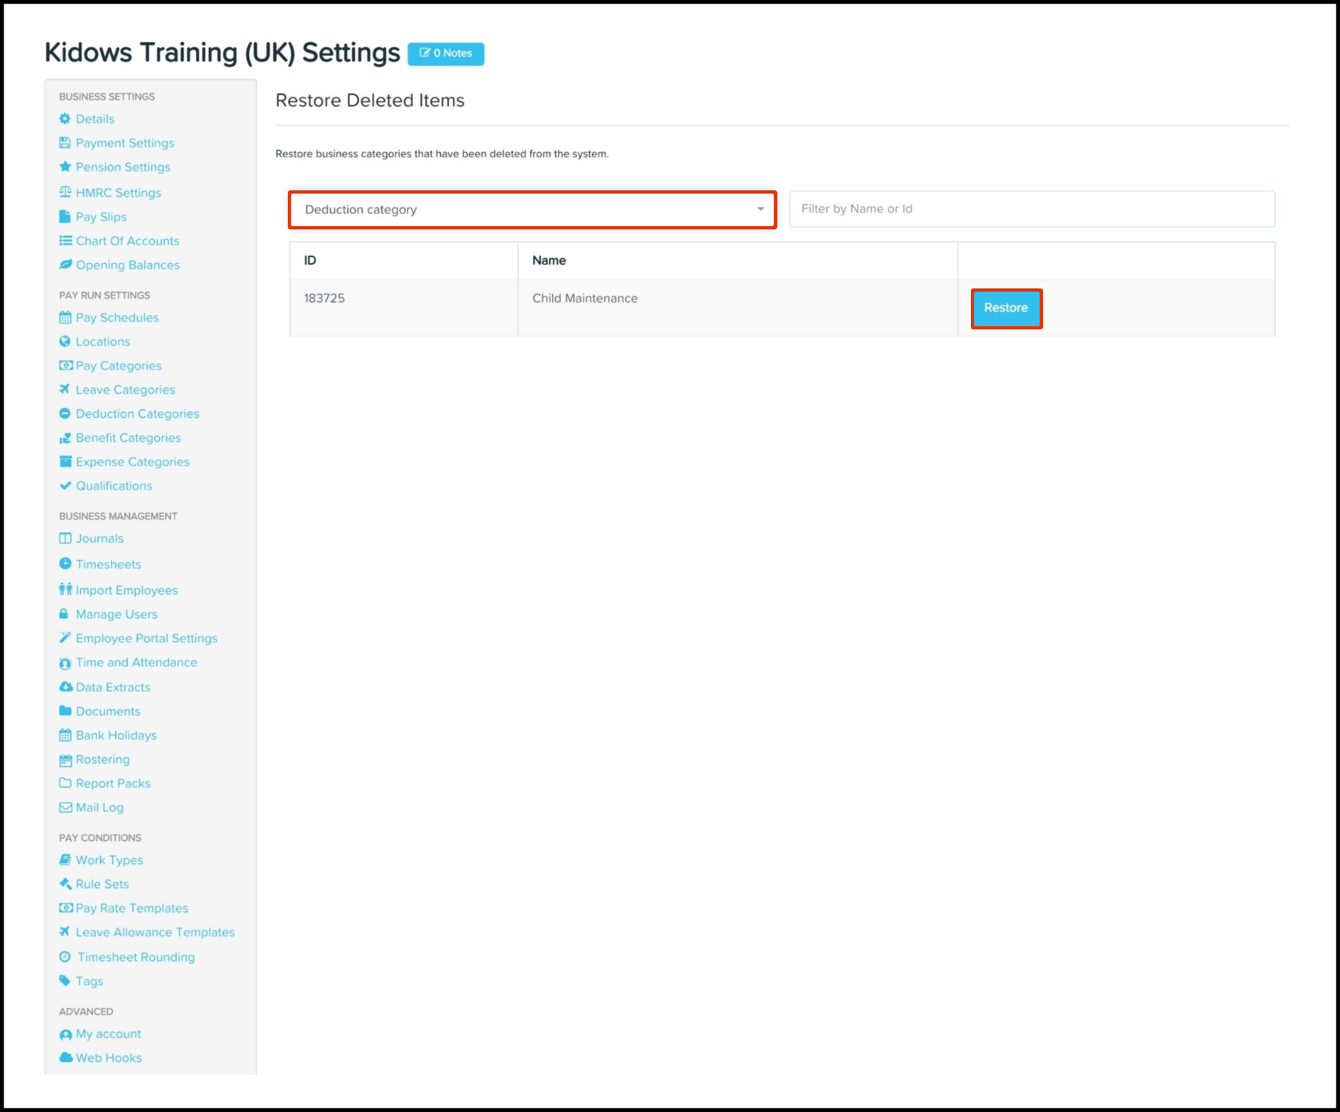Click the hand icon beside Benefit Categories
The width and height of the screenshot is (1340, 1112).
pyautogui.click(x=65, y=438)
